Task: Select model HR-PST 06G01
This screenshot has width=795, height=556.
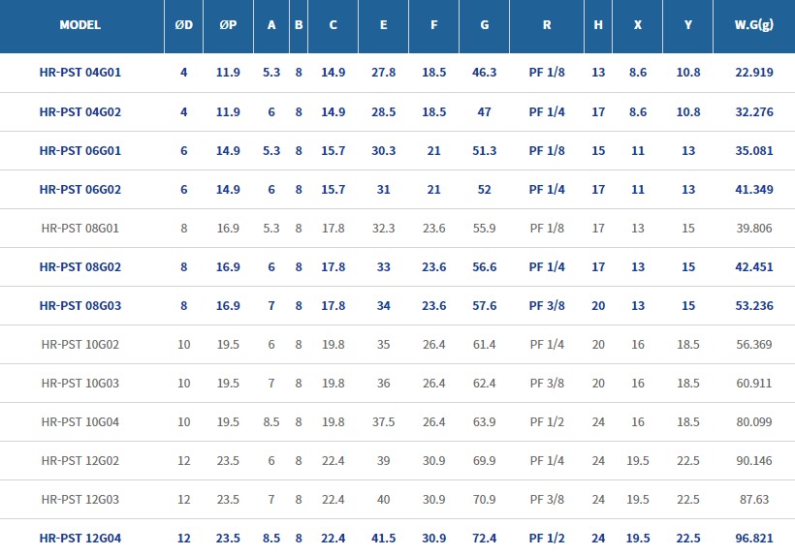Action: click(80, 151)
